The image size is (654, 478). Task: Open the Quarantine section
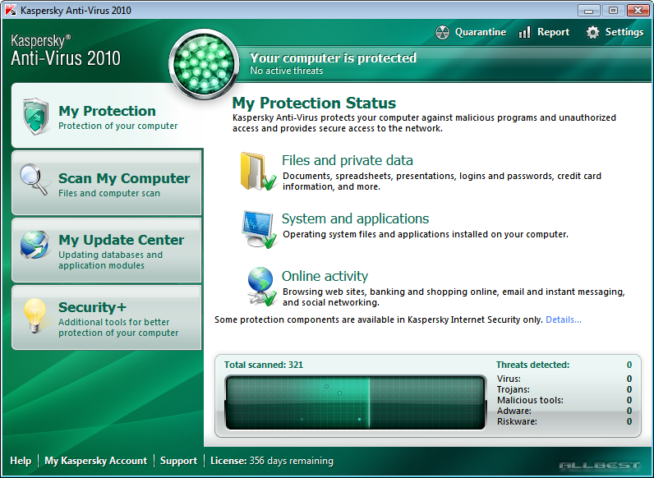pos(480,32)
